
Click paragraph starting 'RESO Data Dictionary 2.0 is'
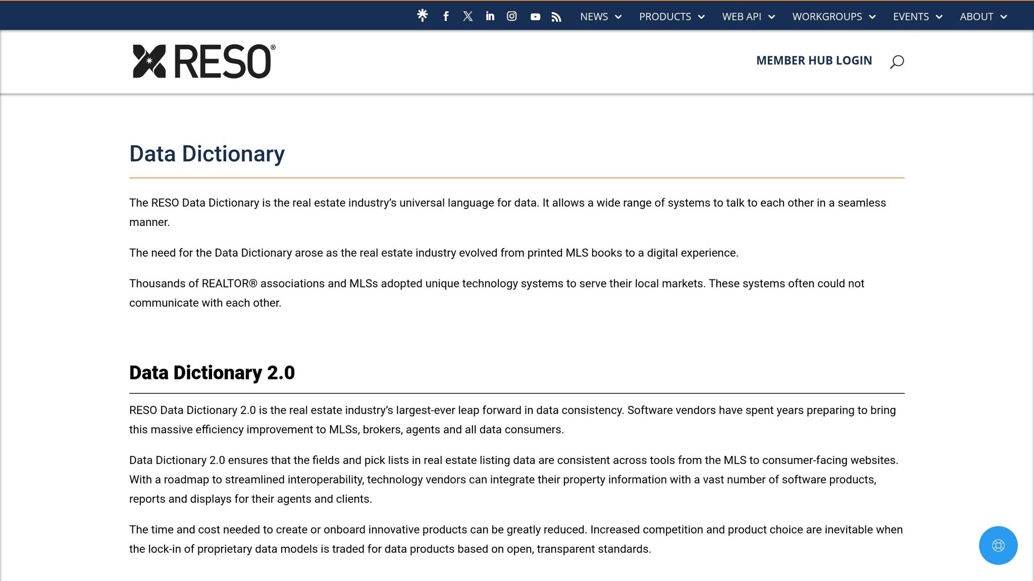[512, 420]
